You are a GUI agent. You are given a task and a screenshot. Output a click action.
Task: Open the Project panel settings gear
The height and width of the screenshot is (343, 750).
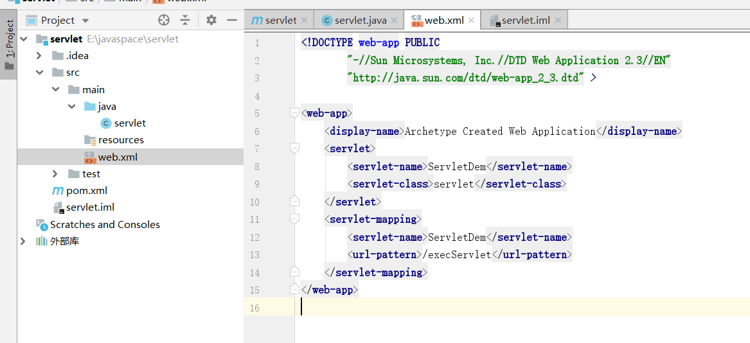pyautogui.click(x=211, y=20)
